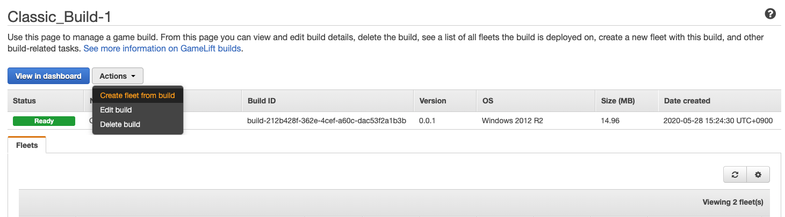The width and height of the screenshot is (785, 217).
Task: Select the build-212b428f build ID text
Action: point(327,121)
